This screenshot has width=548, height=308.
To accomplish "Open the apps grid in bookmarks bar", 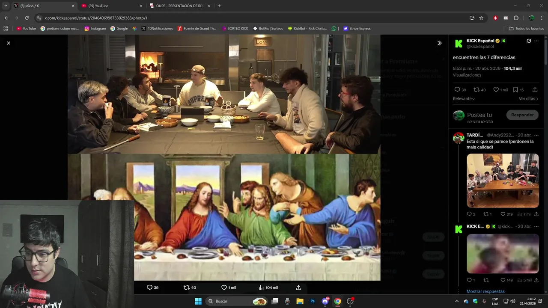I will pyautogui.click(x=6, y=29).
